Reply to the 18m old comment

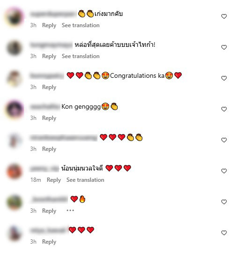click(54, 180)
